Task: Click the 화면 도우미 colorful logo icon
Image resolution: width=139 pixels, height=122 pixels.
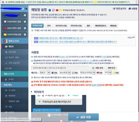Action: (5, 41)
